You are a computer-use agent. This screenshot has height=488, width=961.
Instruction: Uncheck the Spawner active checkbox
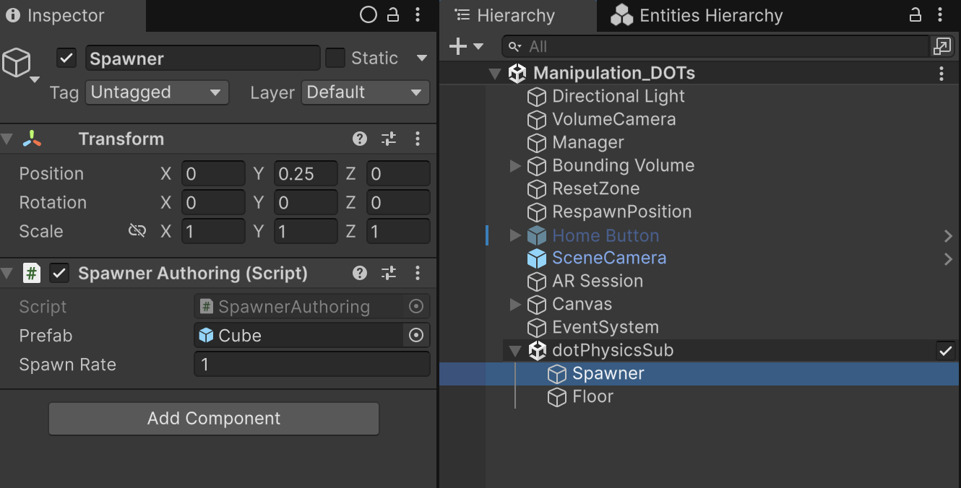pos(66,58)
